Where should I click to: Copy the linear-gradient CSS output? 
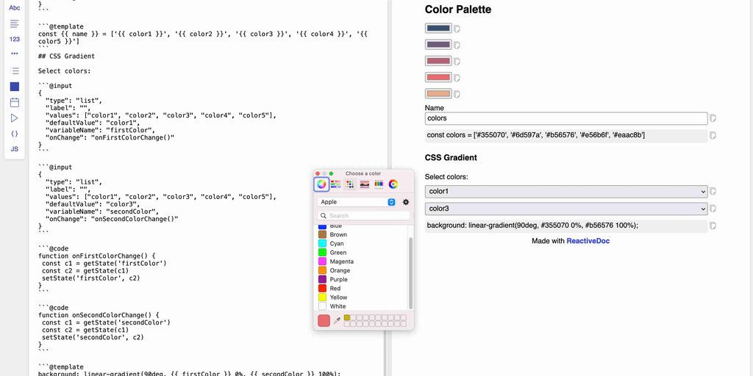pos(713,226)
